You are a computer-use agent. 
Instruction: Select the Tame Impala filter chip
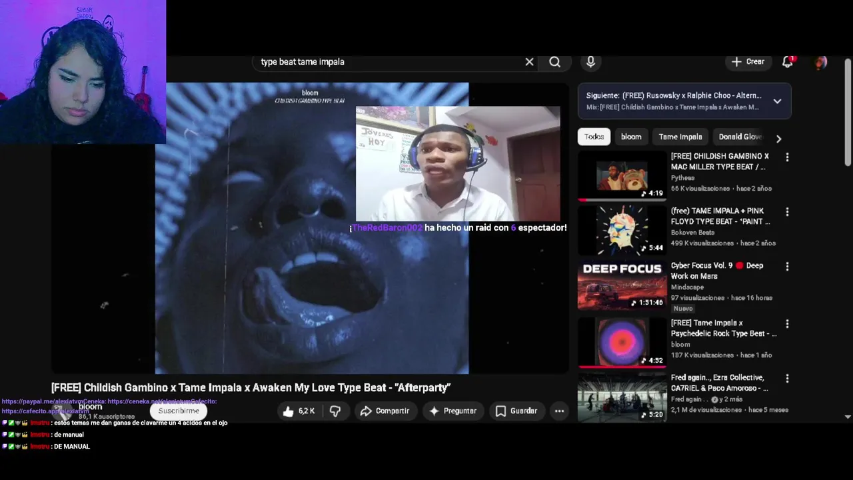[680, 137]
